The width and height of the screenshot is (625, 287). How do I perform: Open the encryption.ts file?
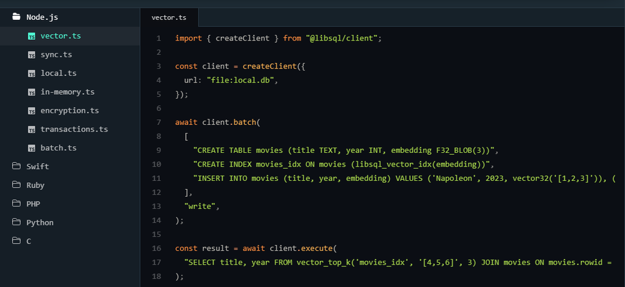pyautogui.click(x=70, y=110)
